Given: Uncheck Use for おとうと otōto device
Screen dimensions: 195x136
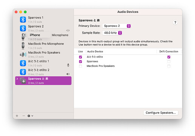Looking at the screenshot, I should point(80,57).
